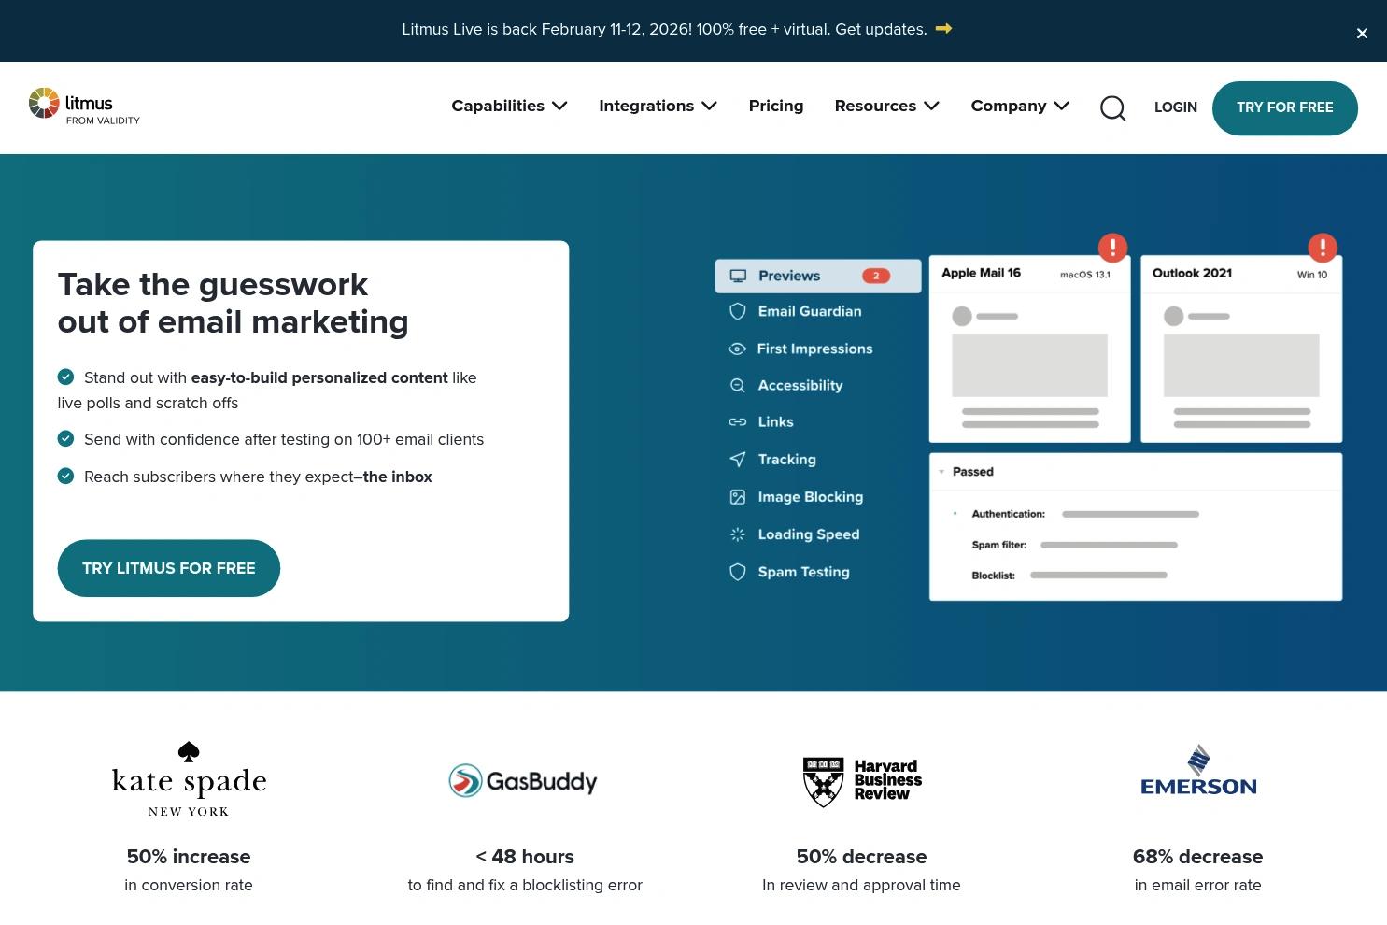The width and height of the screenshot is (1387, 925).
Task: Click the First Impressions eye icon
Action: click(x=737, y=349)
